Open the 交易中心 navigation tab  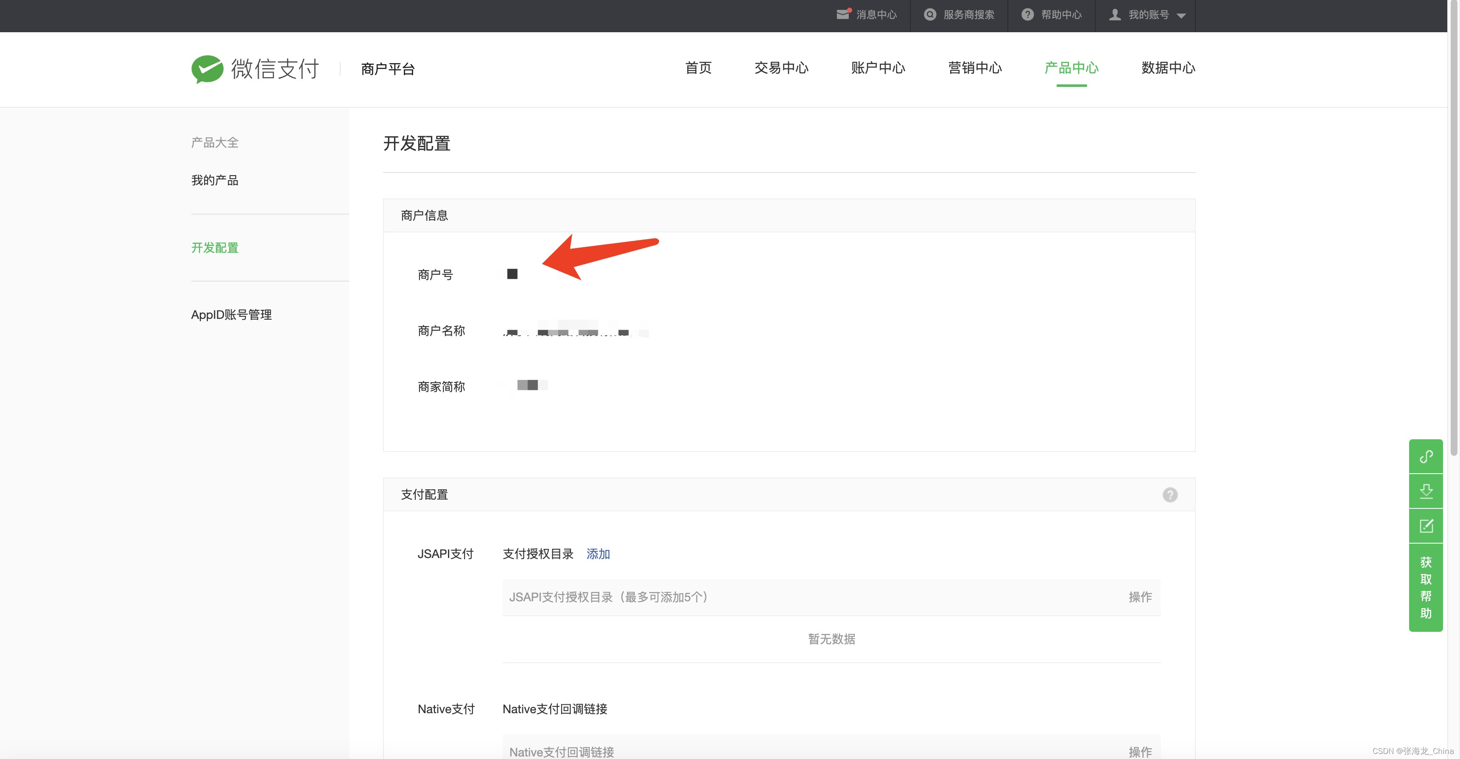tap(781, 68)
